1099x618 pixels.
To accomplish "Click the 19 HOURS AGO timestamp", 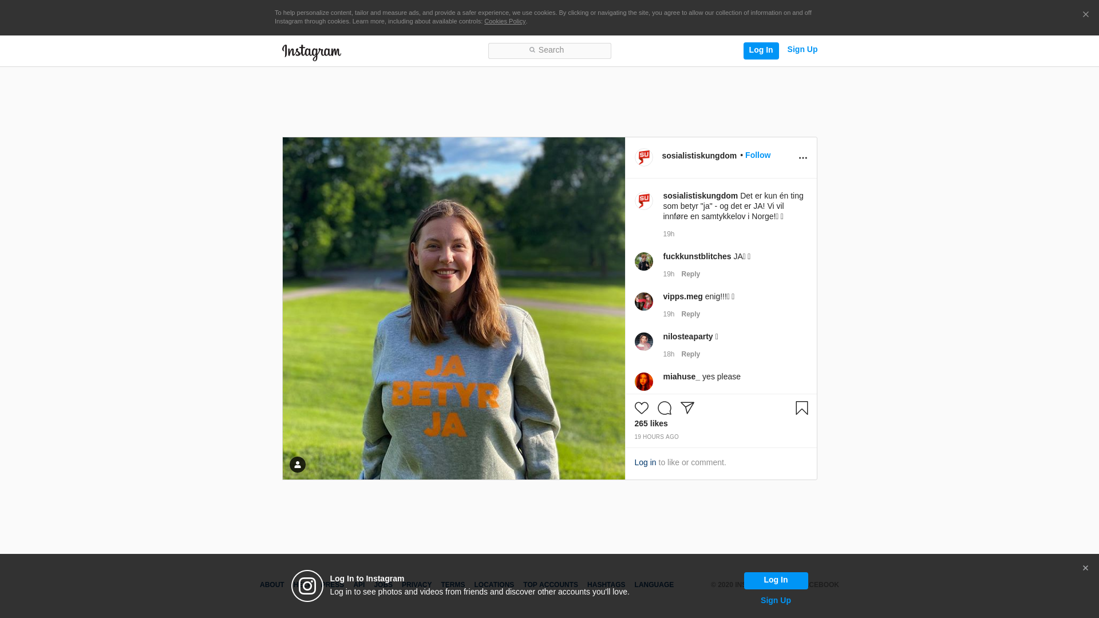I will tap(657, 437).
